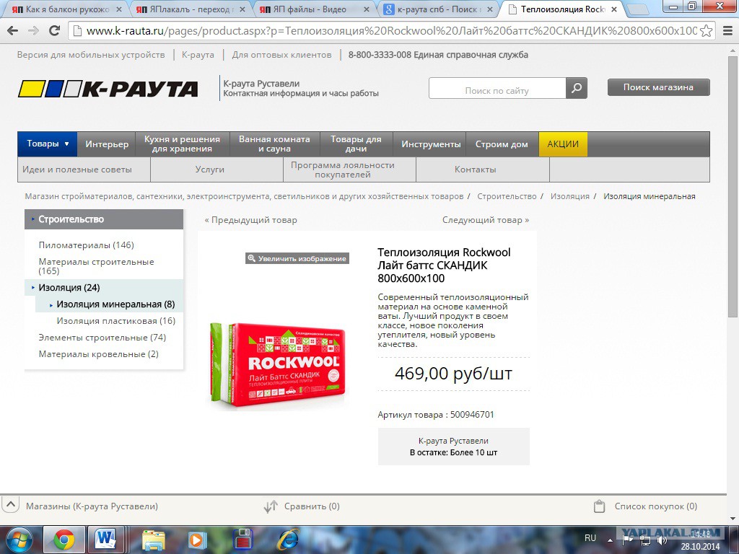Close the 'Теплоизоляция Rock' tab
The height and width of the screenshot is (554, 739).
coord(614,9)
